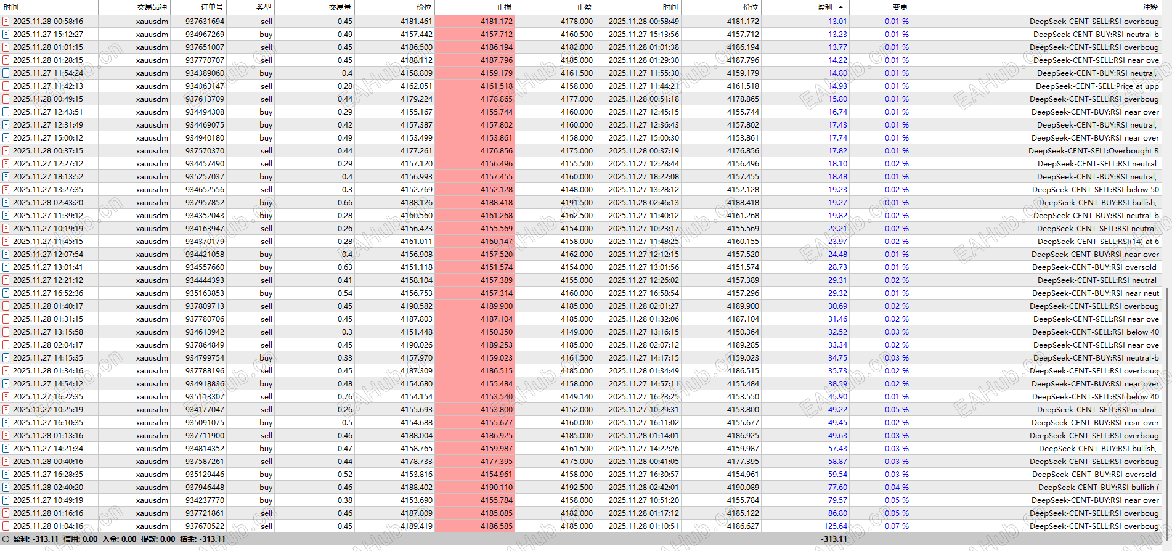Click the 止损 column header
Screen dimensions: 1172x551
pyautogui.click(x=504, y=7)
